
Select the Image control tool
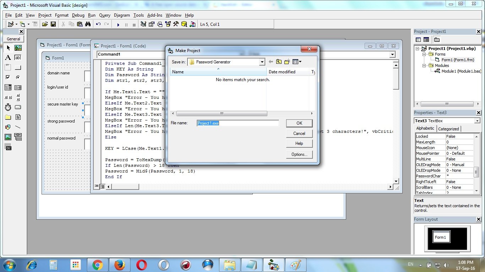(8, 137)
